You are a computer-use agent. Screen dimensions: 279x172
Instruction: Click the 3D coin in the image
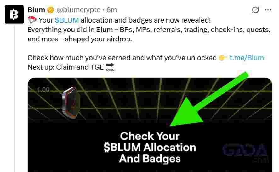click(x=71, y=103)
